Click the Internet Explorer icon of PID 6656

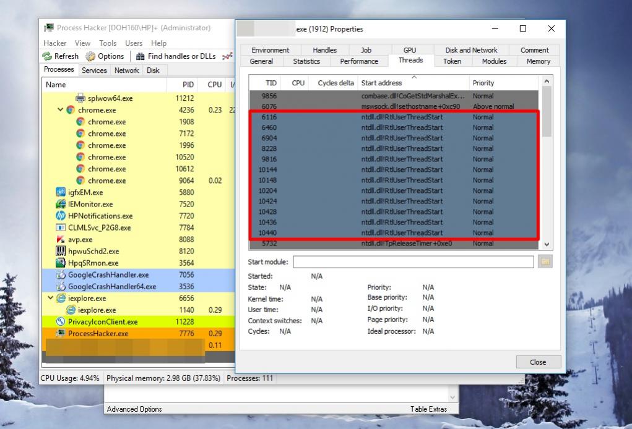pyautogui.click(x=61, y=298)
